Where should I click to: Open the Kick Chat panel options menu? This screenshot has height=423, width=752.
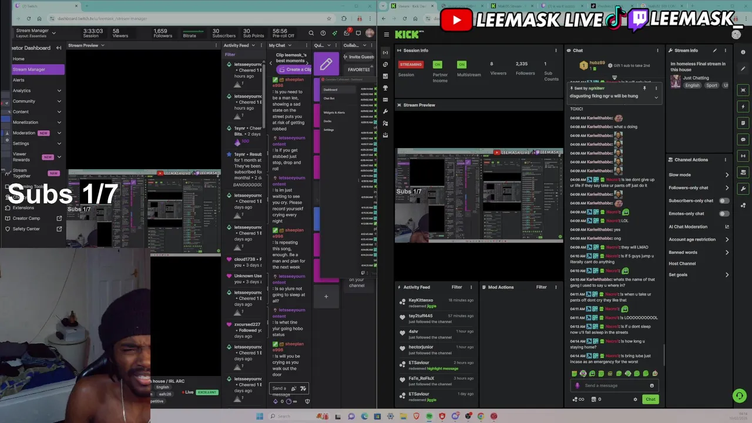point(657,51)
